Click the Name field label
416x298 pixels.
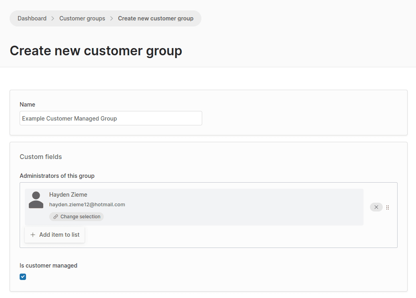coord(27,104)
